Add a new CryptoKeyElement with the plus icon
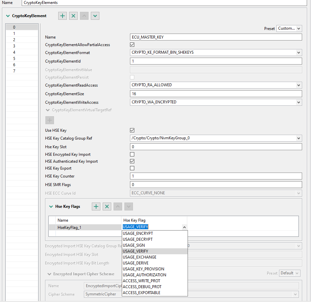Image resolution: width=311 pixels, height=302 pixels. coord(62,15)
